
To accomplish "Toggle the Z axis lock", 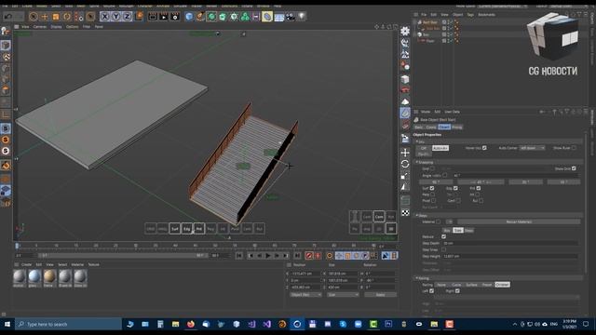I will coord(127,17).
